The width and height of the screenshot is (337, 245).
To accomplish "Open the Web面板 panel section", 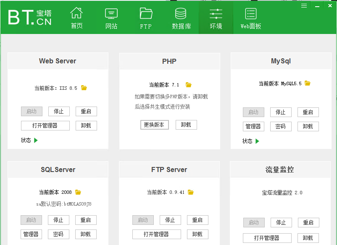I will click(251, 18).
